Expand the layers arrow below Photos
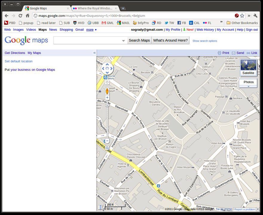263x215 pixels. point(248,87)
